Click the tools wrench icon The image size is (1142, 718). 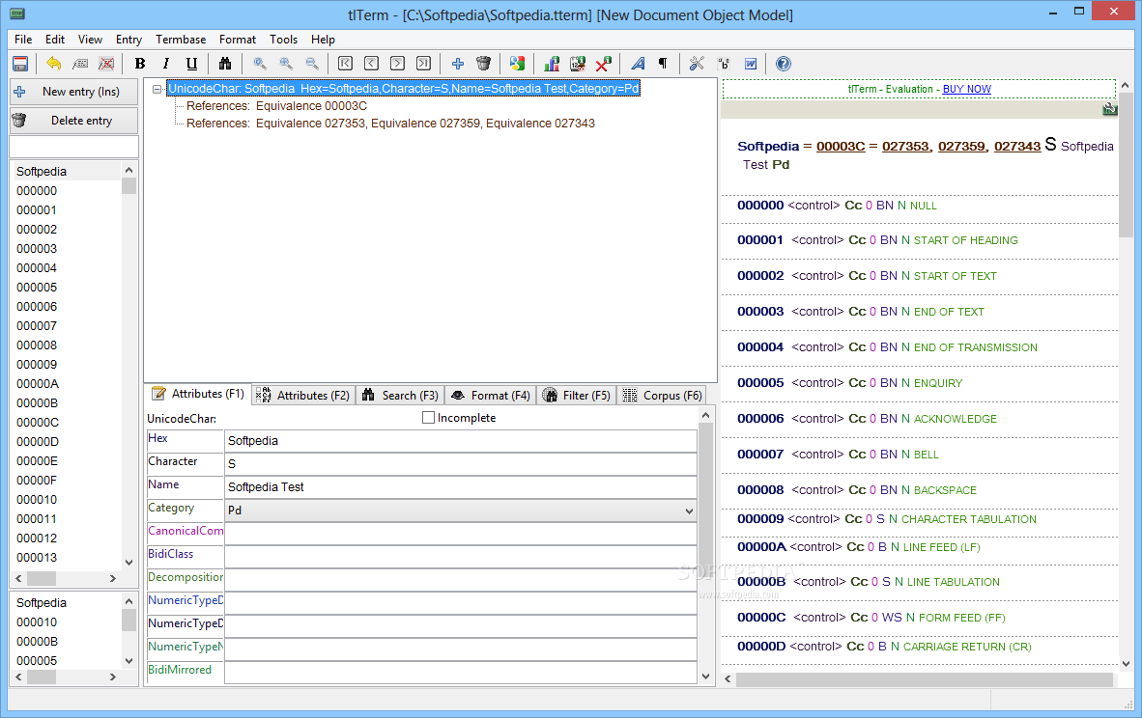point(697,64)
